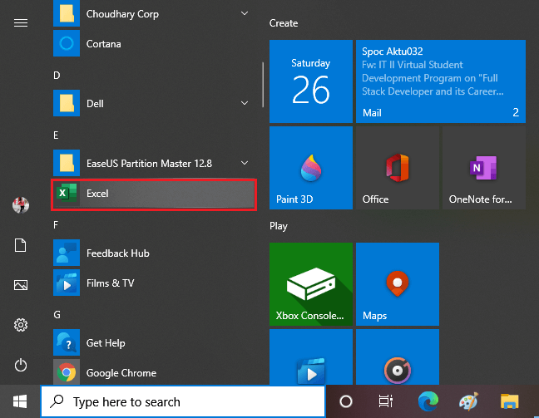
Task: Open the EaseUS Partition Master 12.8 folder
Action: (x=154, y=163)
